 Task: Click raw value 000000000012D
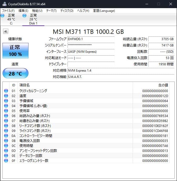pyautogui.click(x=155, y=96)
